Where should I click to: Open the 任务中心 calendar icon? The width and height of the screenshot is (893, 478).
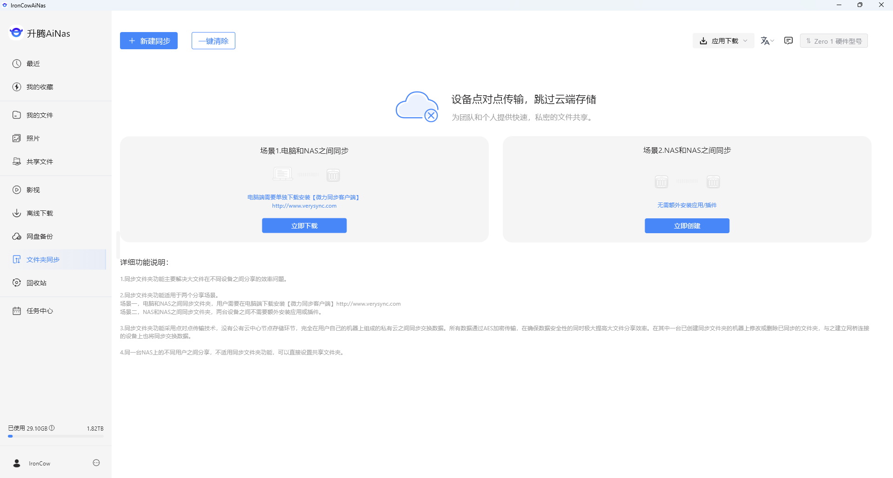[x=17, y=311]
